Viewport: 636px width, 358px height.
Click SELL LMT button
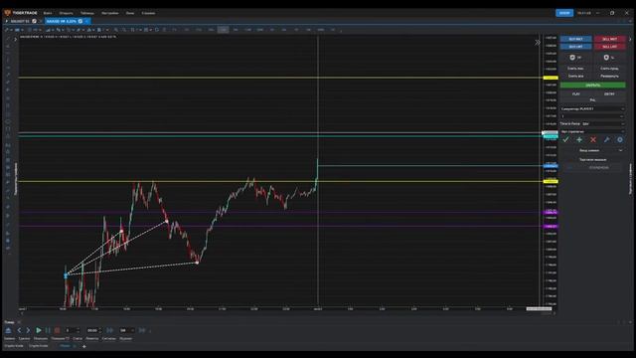609,47
